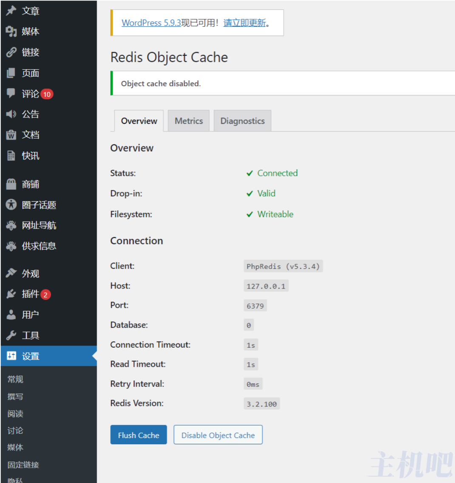This screenshot has width=455, height=483.
Task: Click the store icon beside 商铺
Action: pos(11,184)
